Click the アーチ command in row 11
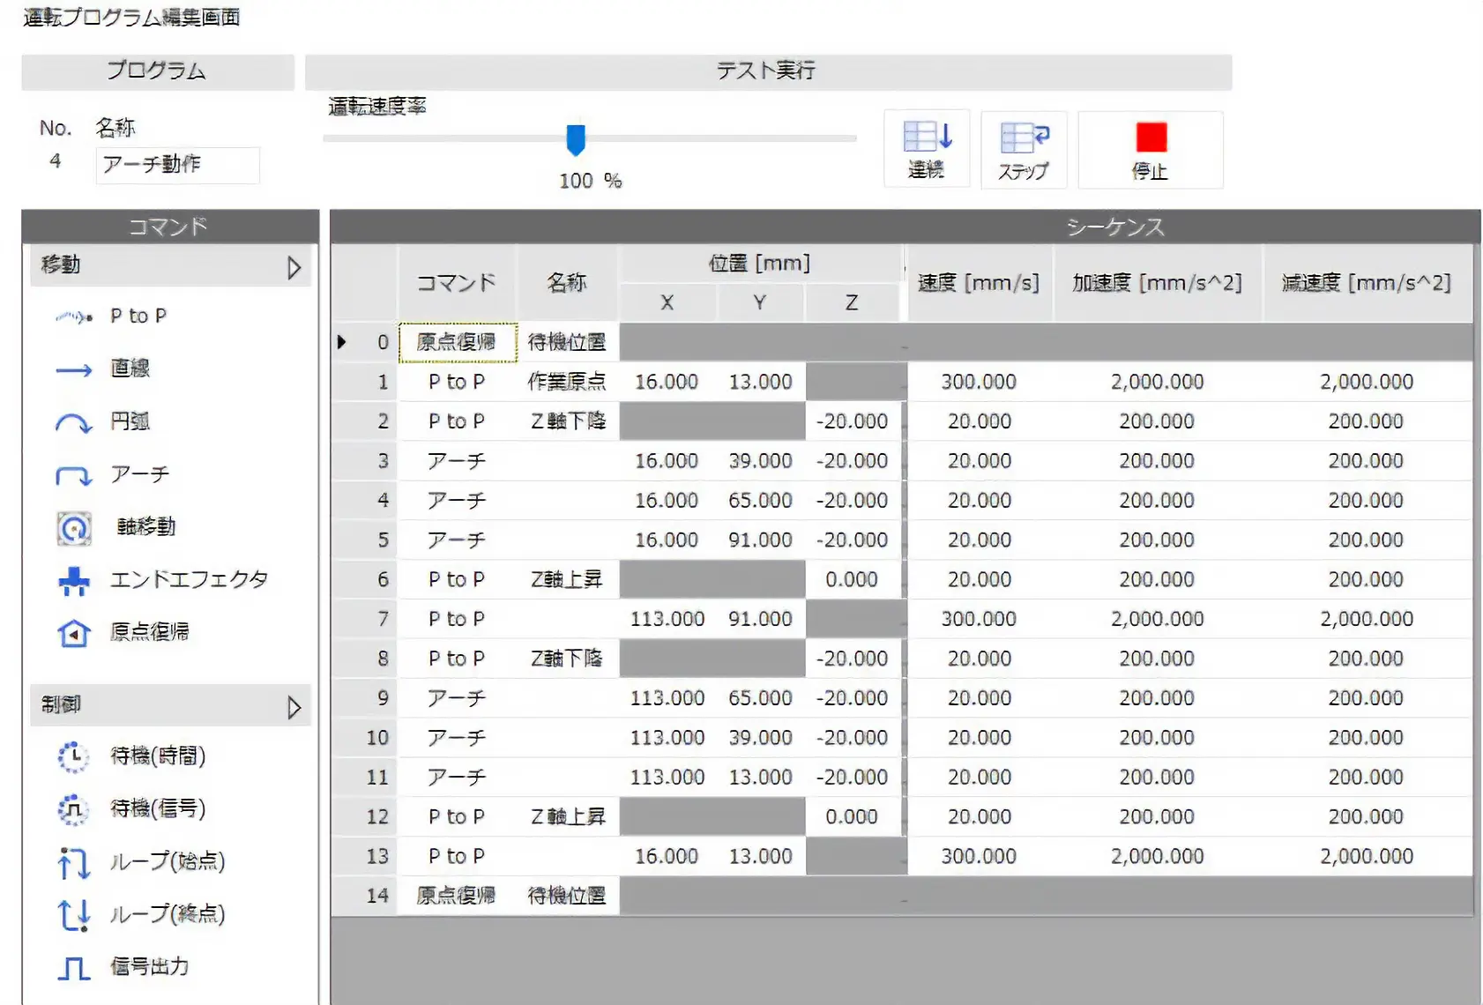This screenshot has height=1005, width=1483. [458, 778]
